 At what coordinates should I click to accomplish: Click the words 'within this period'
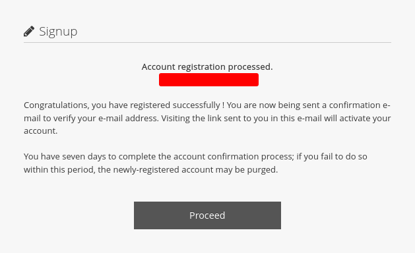tap(59, 169)
